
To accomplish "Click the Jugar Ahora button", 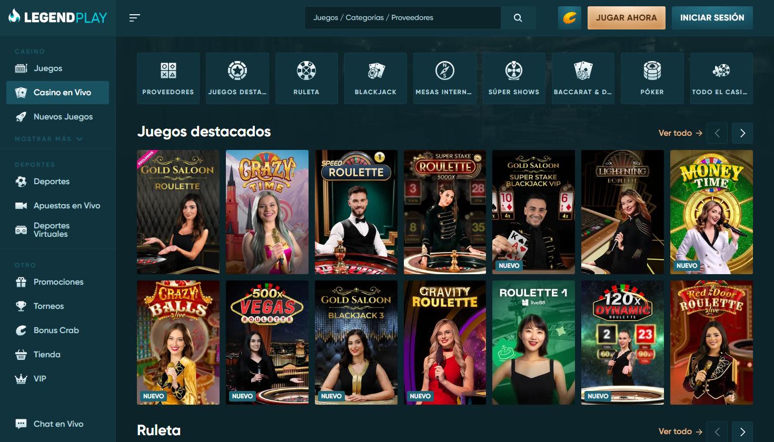I will click(x=627, y=18).
